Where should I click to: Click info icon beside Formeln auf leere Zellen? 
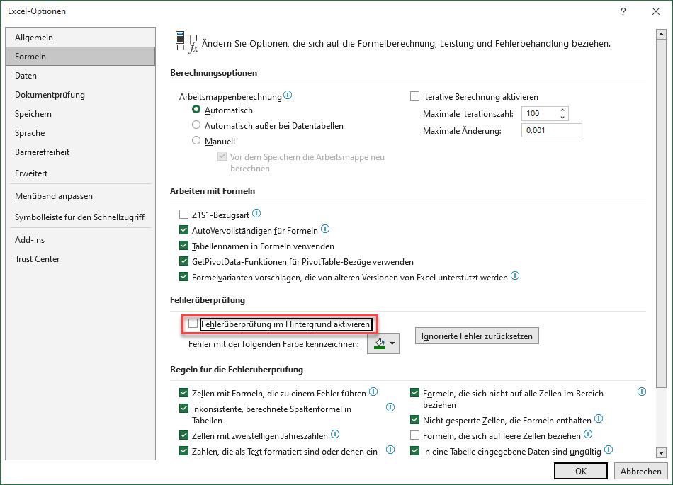[x=588, y=435]
